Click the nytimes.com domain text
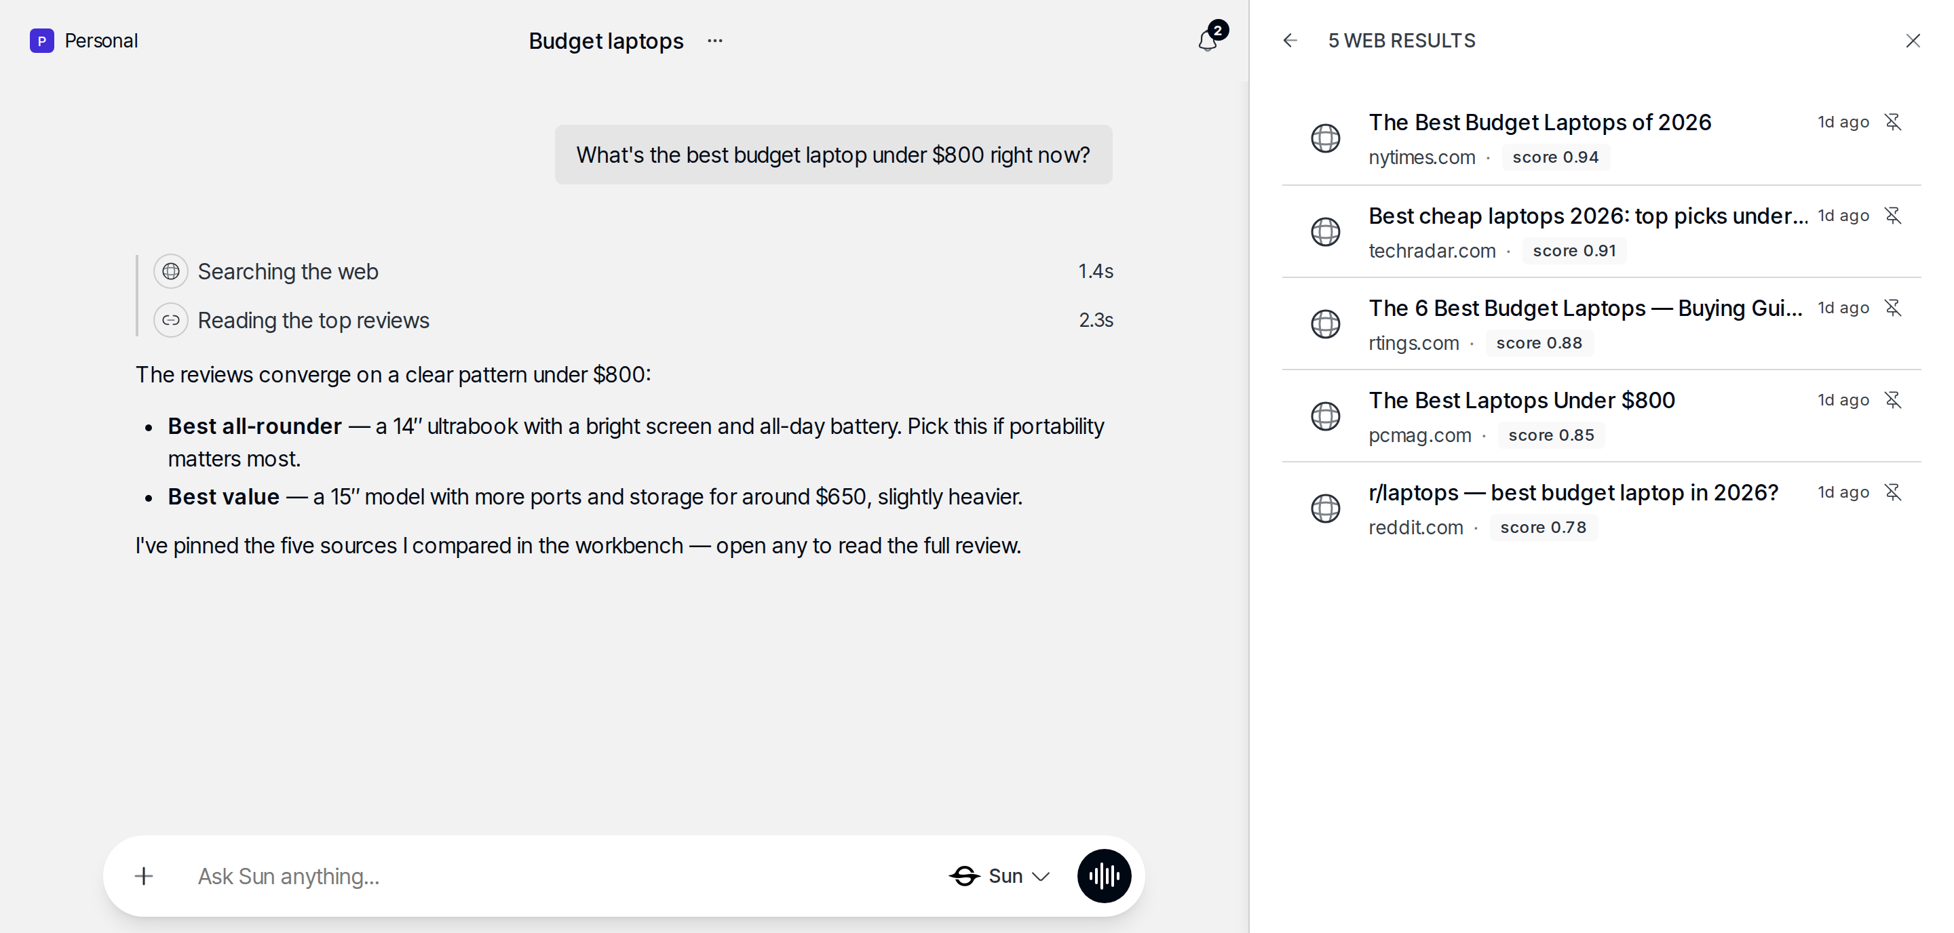The width and height of the screenshot is (1954, 933). tap(1421, 157)
